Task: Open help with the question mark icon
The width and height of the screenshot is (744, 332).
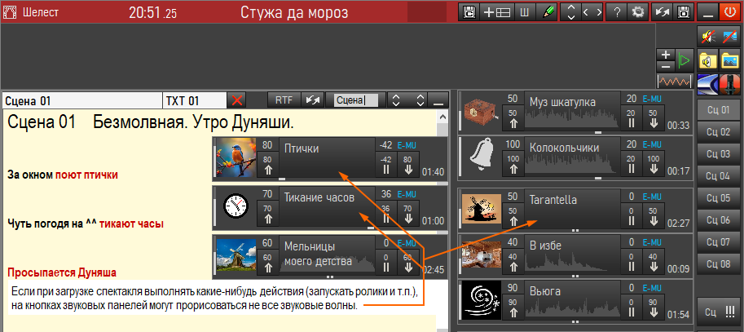Action: coord(616,12)
